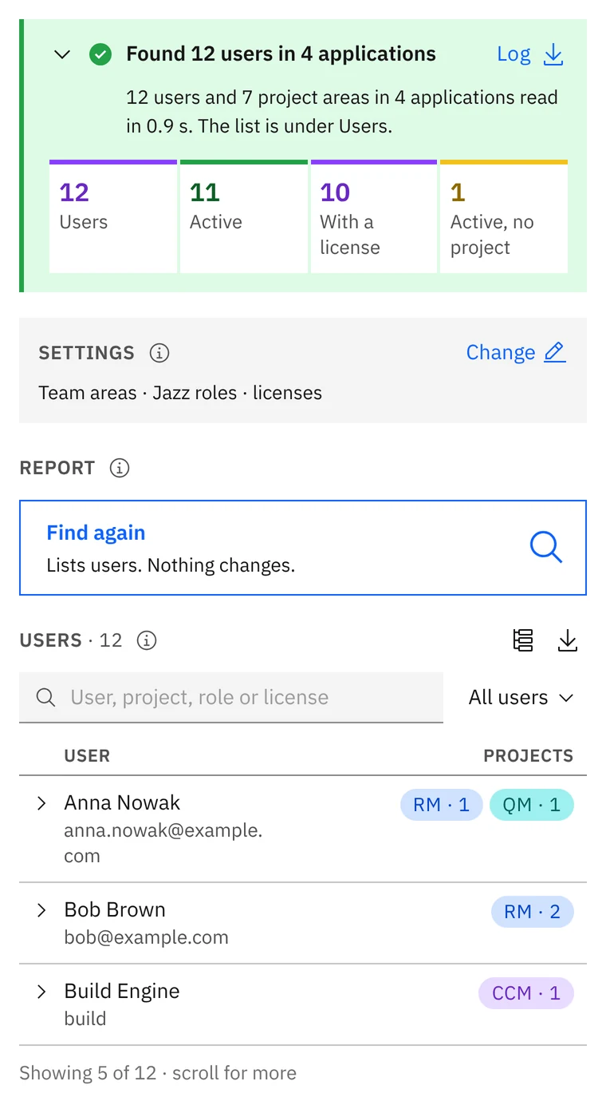
Task: Click the pencil edit icon beside Change
Action: pyautogui.click(x=555, y=353)
